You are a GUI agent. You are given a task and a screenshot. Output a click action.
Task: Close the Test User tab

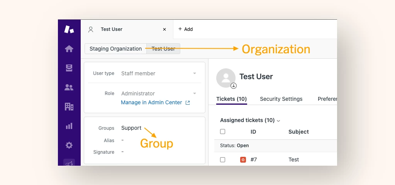(164, 29)
